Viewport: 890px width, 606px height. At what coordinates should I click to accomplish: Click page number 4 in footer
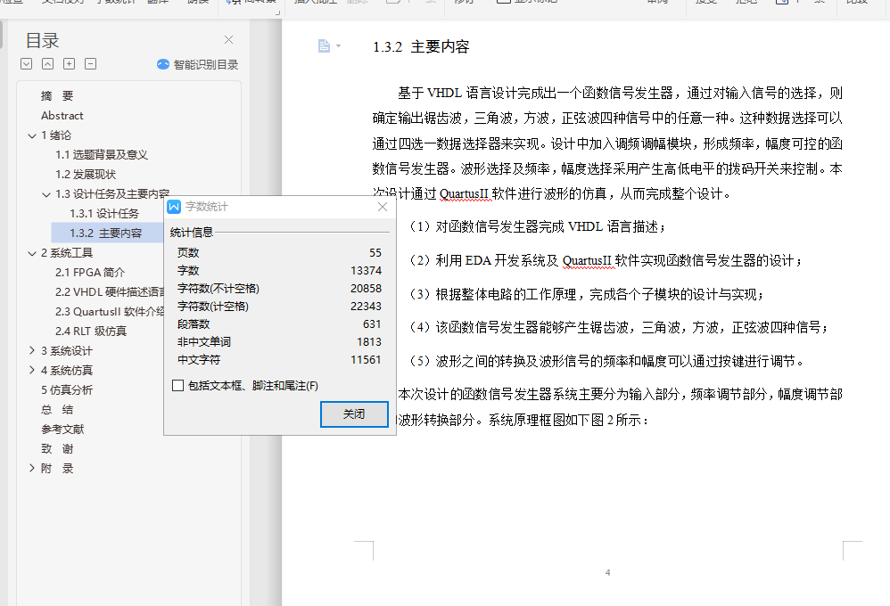(607, 573)
